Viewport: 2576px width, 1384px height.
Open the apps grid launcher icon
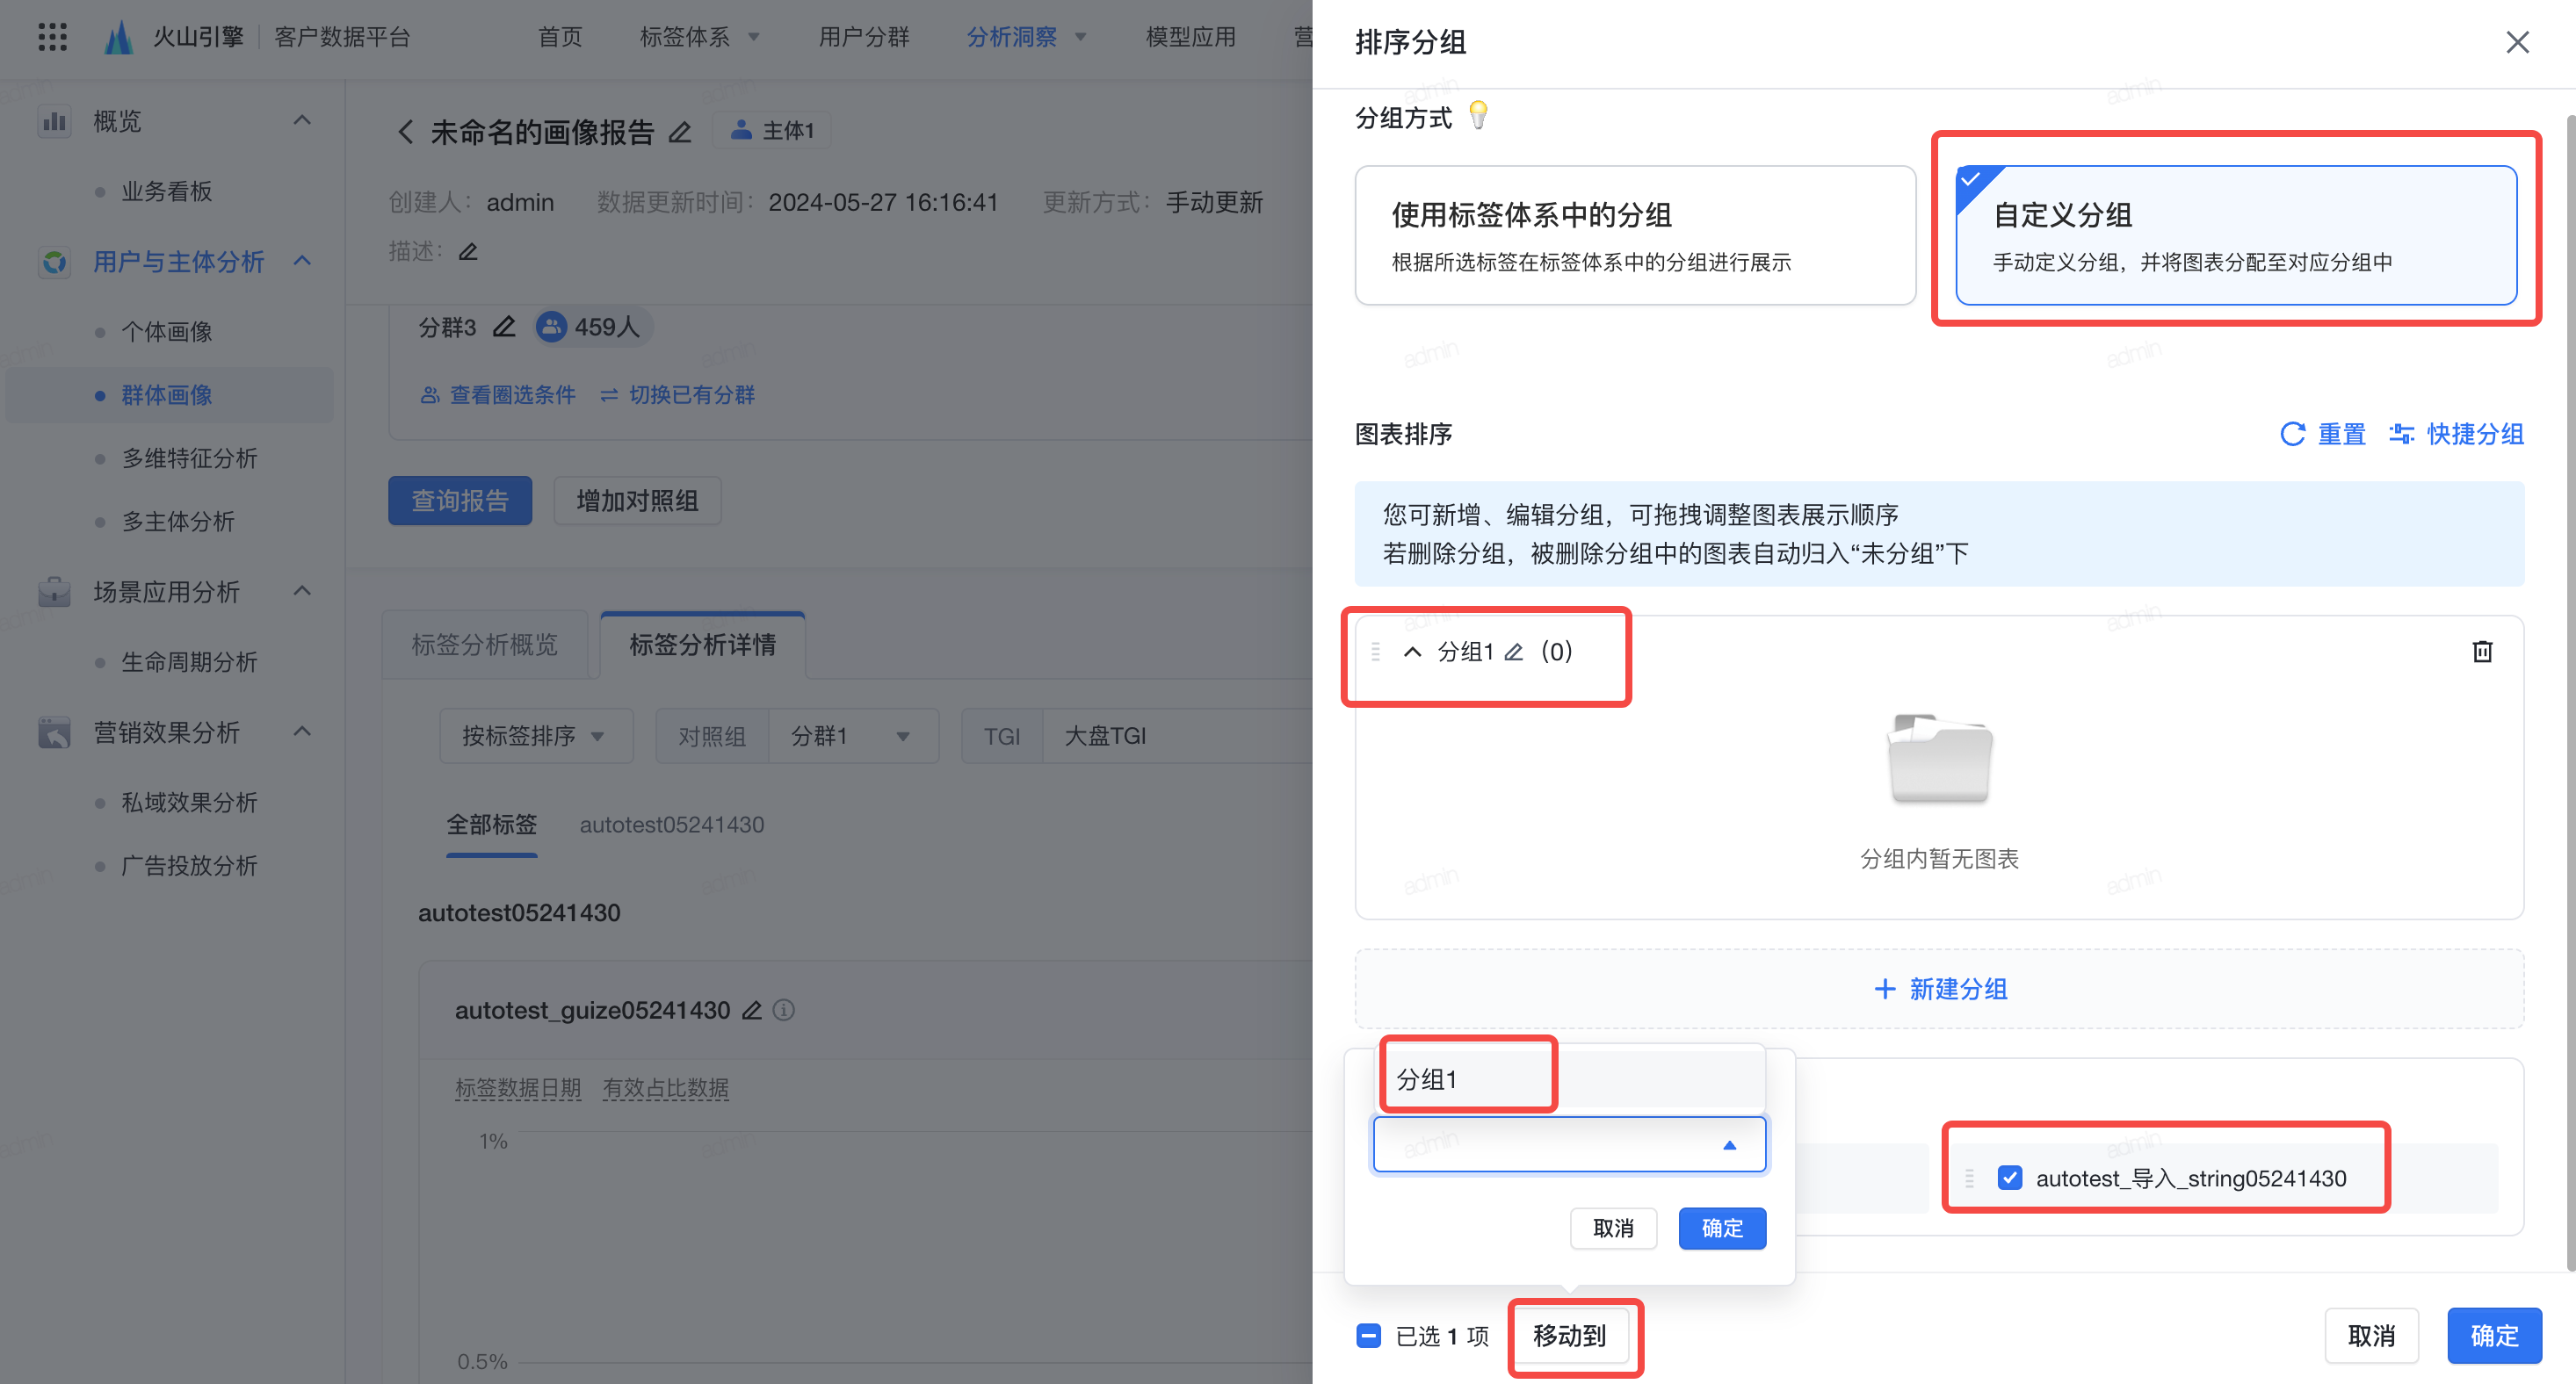click(52, 37)
